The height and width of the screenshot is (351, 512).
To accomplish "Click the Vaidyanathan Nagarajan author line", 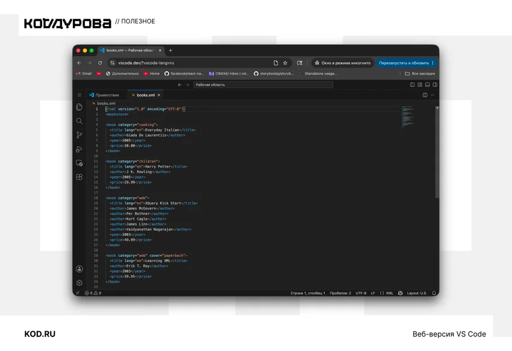I will coord(151,229).
